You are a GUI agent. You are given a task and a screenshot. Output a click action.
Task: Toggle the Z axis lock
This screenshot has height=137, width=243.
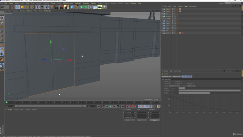tap(47, 7)
